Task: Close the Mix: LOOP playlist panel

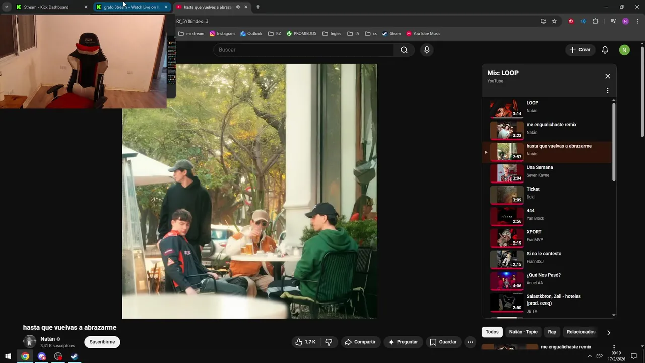Action: (608, 76)
